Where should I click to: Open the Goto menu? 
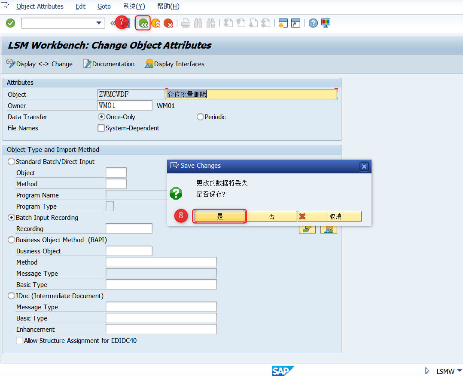click(x=104, y=6)
